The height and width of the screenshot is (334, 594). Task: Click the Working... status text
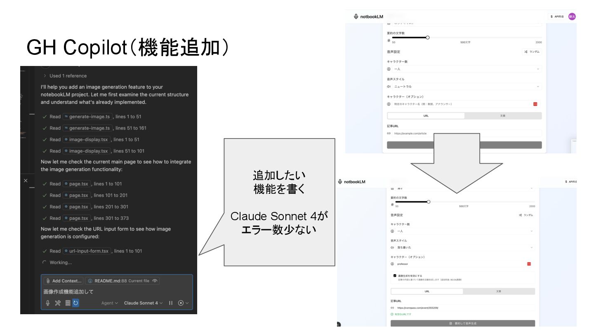coord(61,263)
